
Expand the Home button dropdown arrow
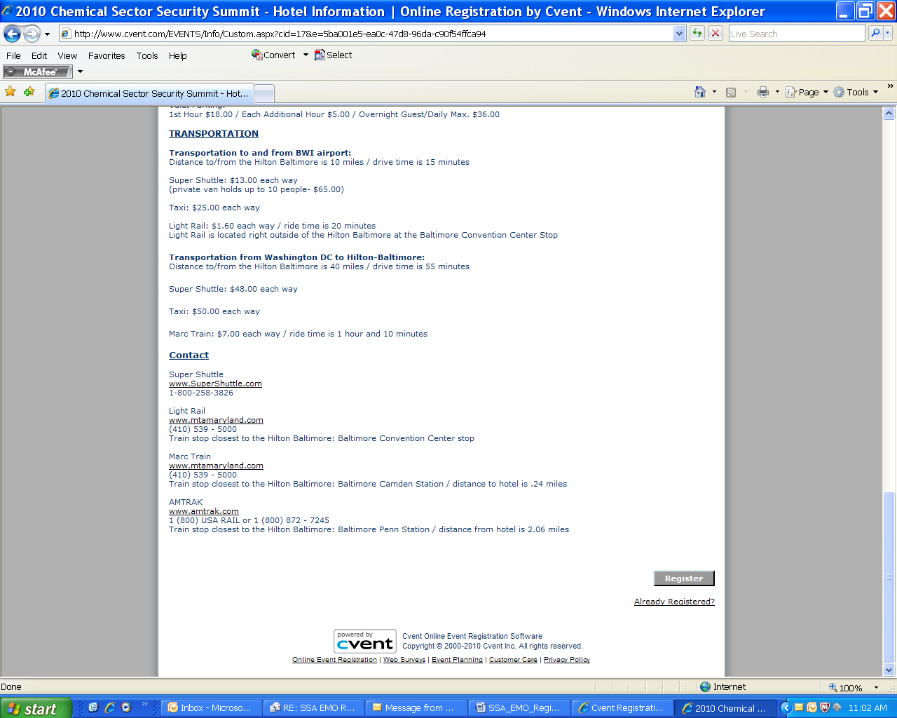click(714, 92)
